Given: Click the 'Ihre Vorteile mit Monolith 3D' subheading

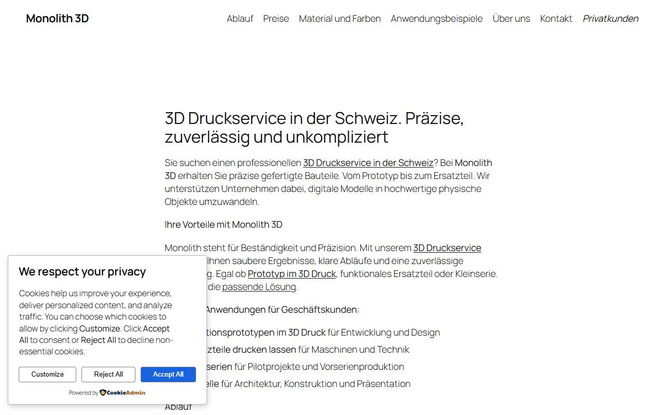Looking at the screenshot, I should (x=224, y=225).
